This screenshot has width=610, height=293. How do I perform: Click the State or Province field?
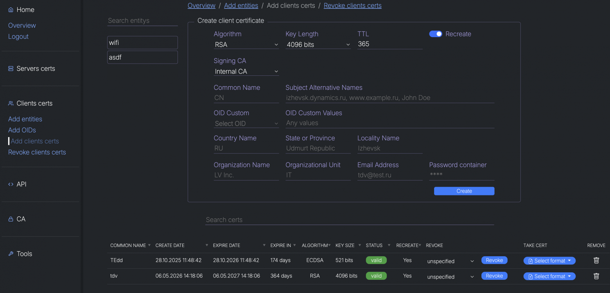coord(318,148)
